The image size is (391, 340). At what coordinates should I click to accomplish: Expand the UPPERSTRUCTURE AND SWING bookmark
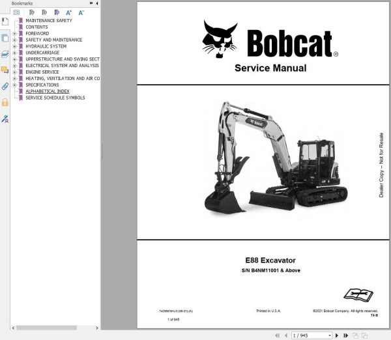coord(14,59)
